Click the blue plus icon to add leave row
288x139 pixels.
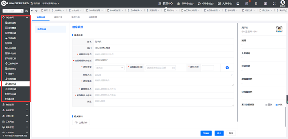coord(227,68)
